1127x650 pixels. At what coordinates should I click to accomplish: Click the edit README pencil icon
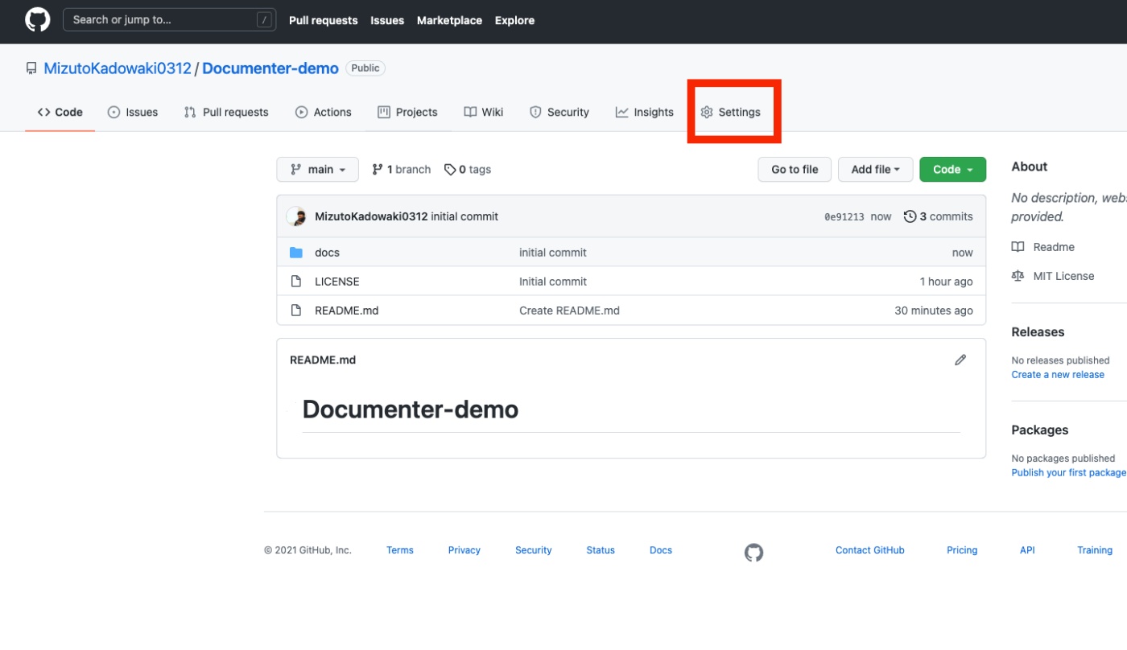click(960, 360)
